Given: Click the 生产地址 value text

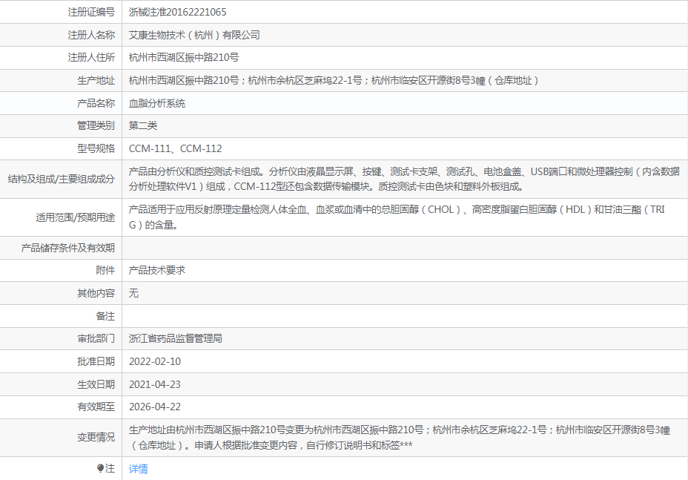Looking at the screenshot, I should click(334, 80).
